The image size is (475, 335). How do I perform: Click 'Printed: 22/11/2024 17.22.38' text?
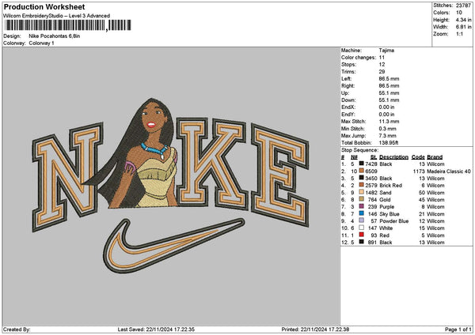(315, 329)
